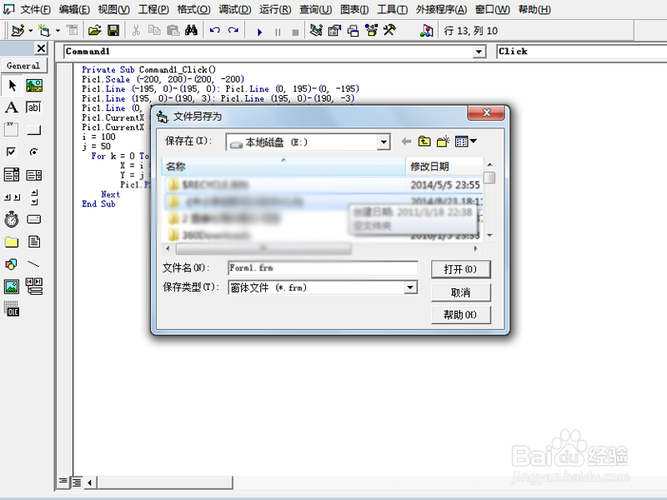Screen dimensions: 667x500
Task: Select the FileListBox control in toolbox
Action: [34, 242]
